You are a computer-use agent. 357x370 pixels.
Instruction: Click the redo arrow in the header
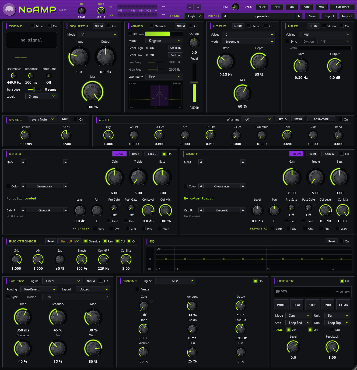click(x=198, y=7)
